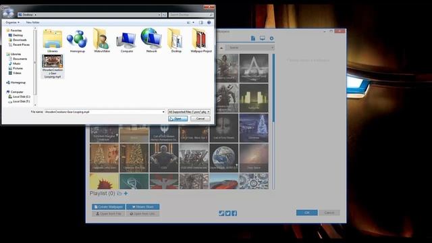The height and width of the screenshot is (243, 432).
Task: Select Recent Places in the sidebar
Action: tap(21, 45)
